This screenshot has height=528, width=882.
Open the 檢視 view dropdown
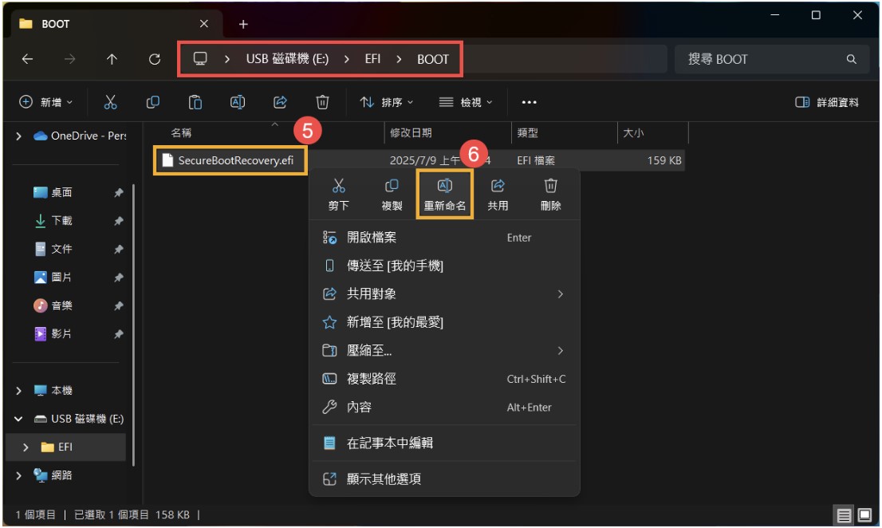click(466, 102)
